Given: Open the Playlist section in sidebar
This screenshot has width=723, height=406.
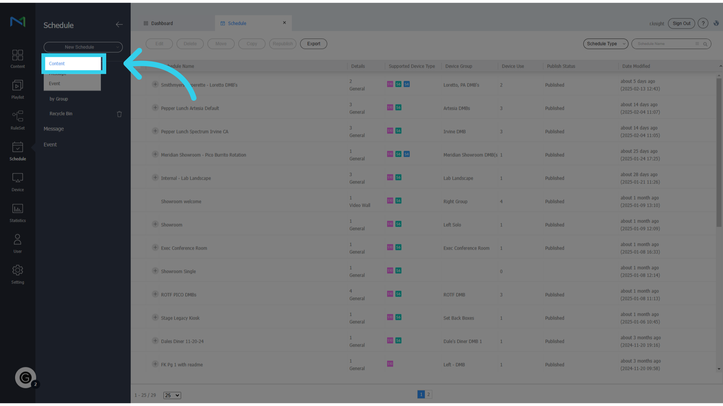Looking at the screenshot, I should coord(18,90).
